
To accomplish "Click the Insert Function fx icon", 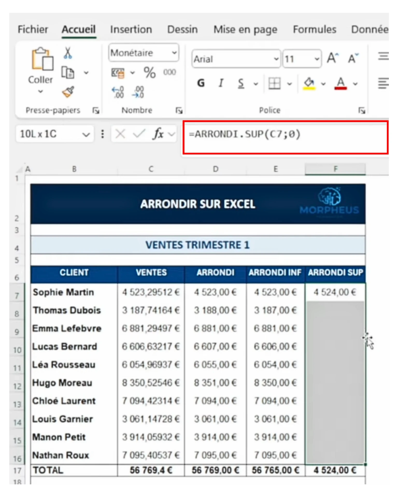I will pos(158,134).
